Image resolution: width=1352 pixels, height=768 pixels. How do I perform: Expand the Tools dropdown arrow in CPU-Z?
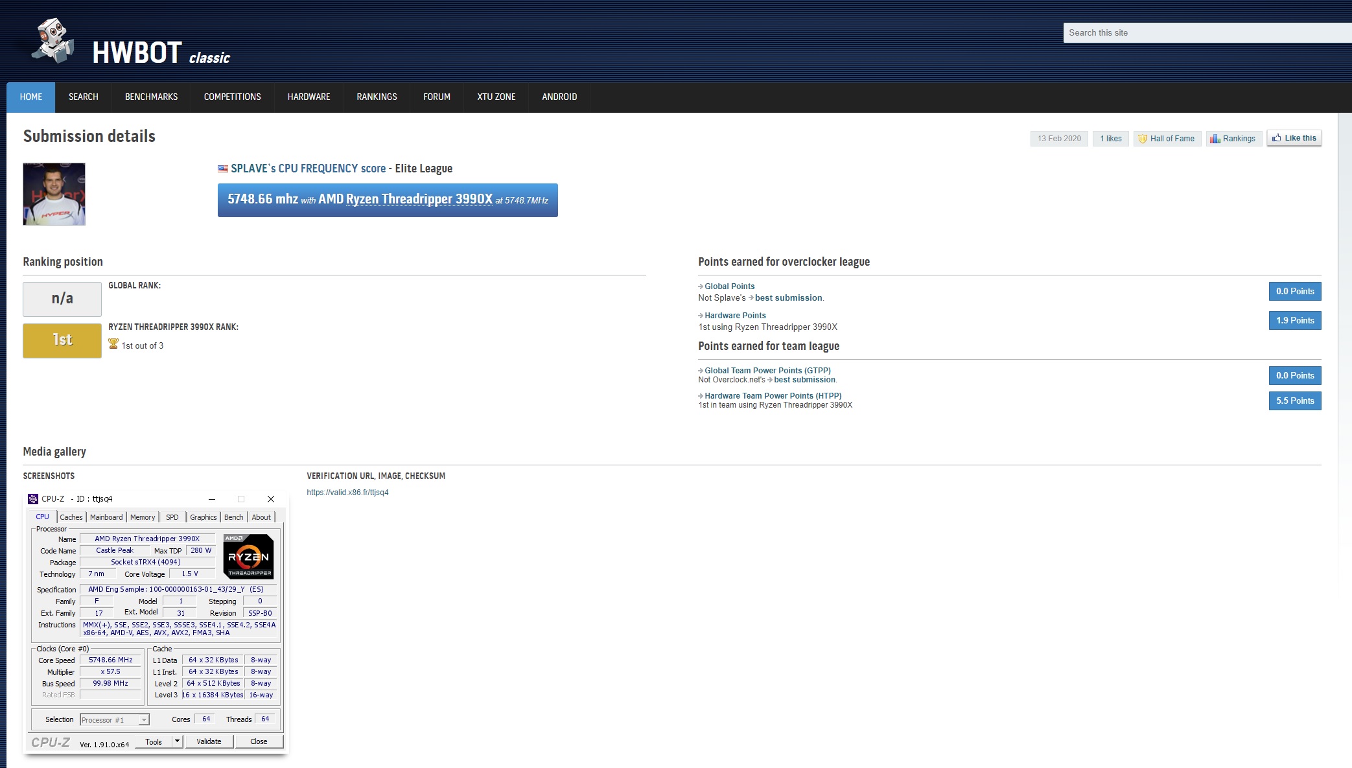(x=177, y=741)
